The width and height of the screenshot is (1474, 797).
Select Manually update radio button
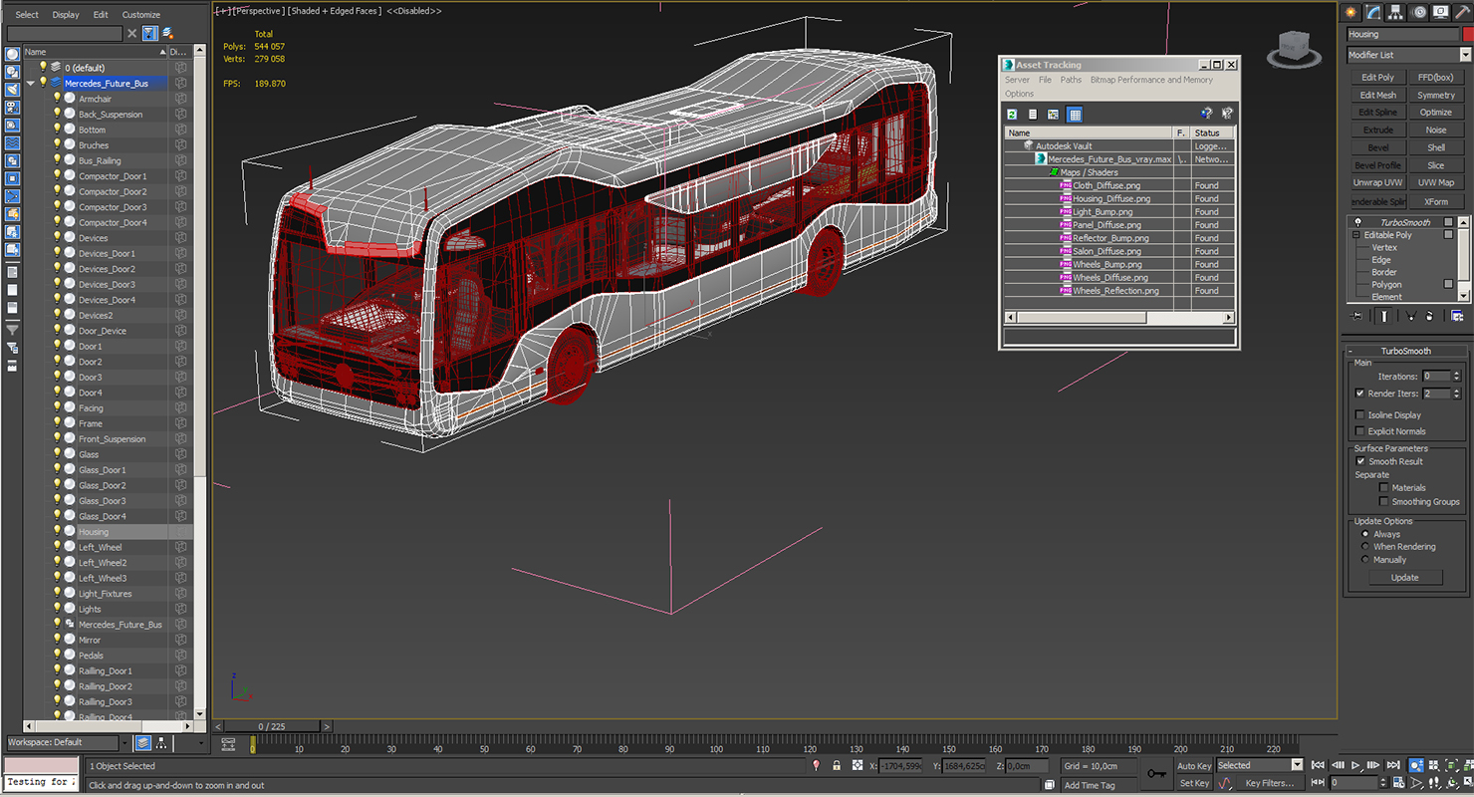(1365, 560)
